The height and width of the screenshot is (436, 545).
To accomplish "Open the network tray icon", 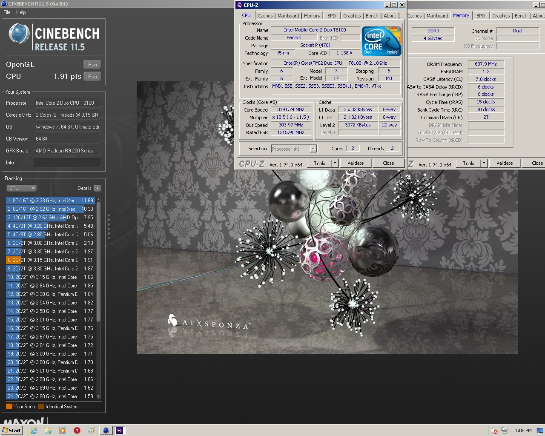I will coord(505,430).
